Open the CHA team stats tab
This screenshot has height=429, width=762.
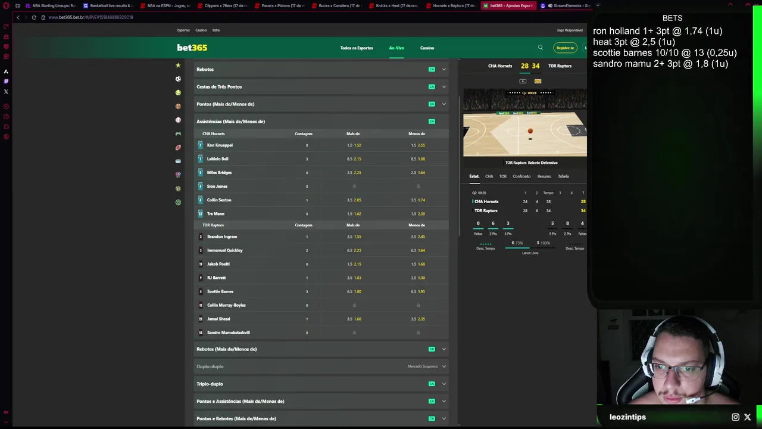489,176
